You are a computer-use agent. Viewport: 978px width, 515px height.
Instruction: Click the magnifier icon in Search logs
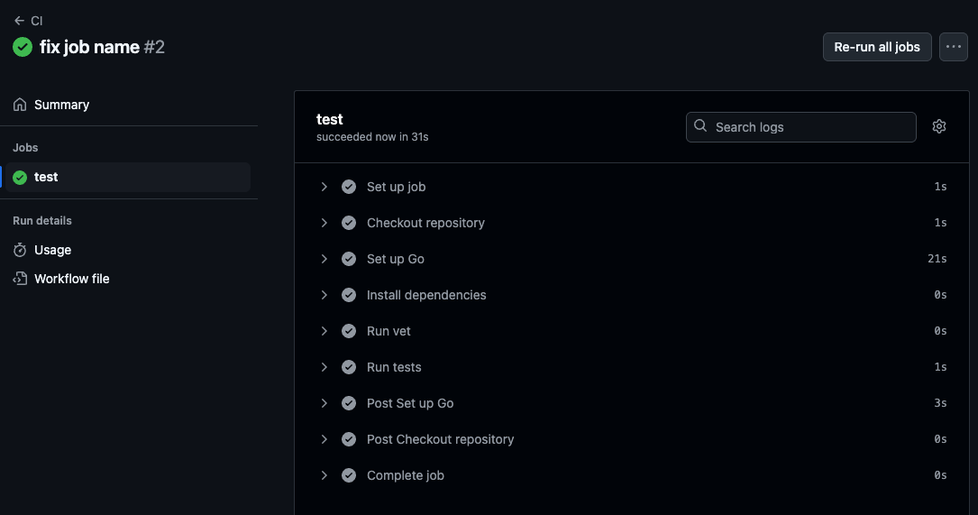[x=700, y=126]
